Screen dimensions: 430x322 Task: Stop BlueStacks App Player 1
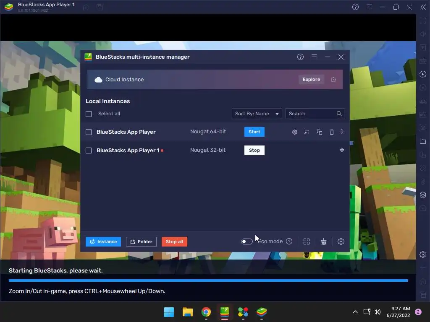[x=254, y=150]
